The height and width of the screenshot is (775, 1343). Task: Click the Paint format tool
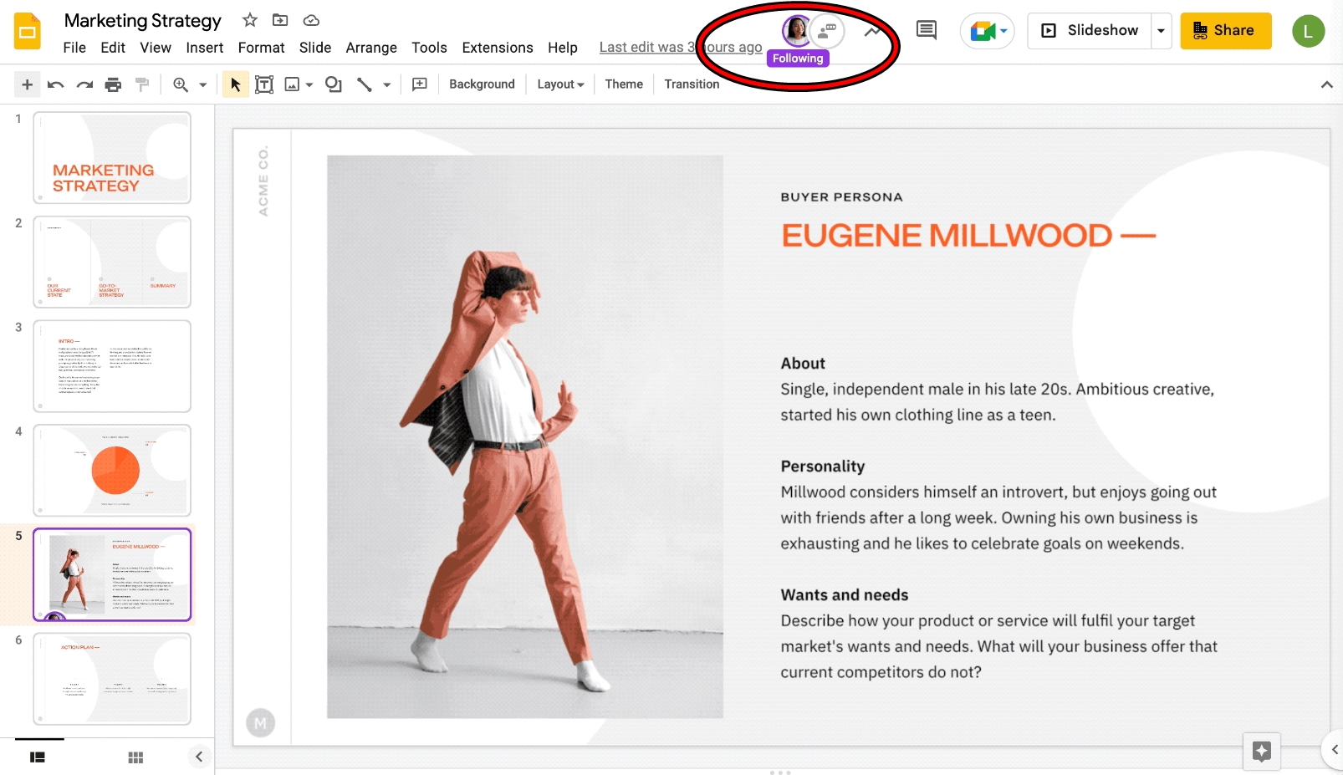tap(141, 84)
